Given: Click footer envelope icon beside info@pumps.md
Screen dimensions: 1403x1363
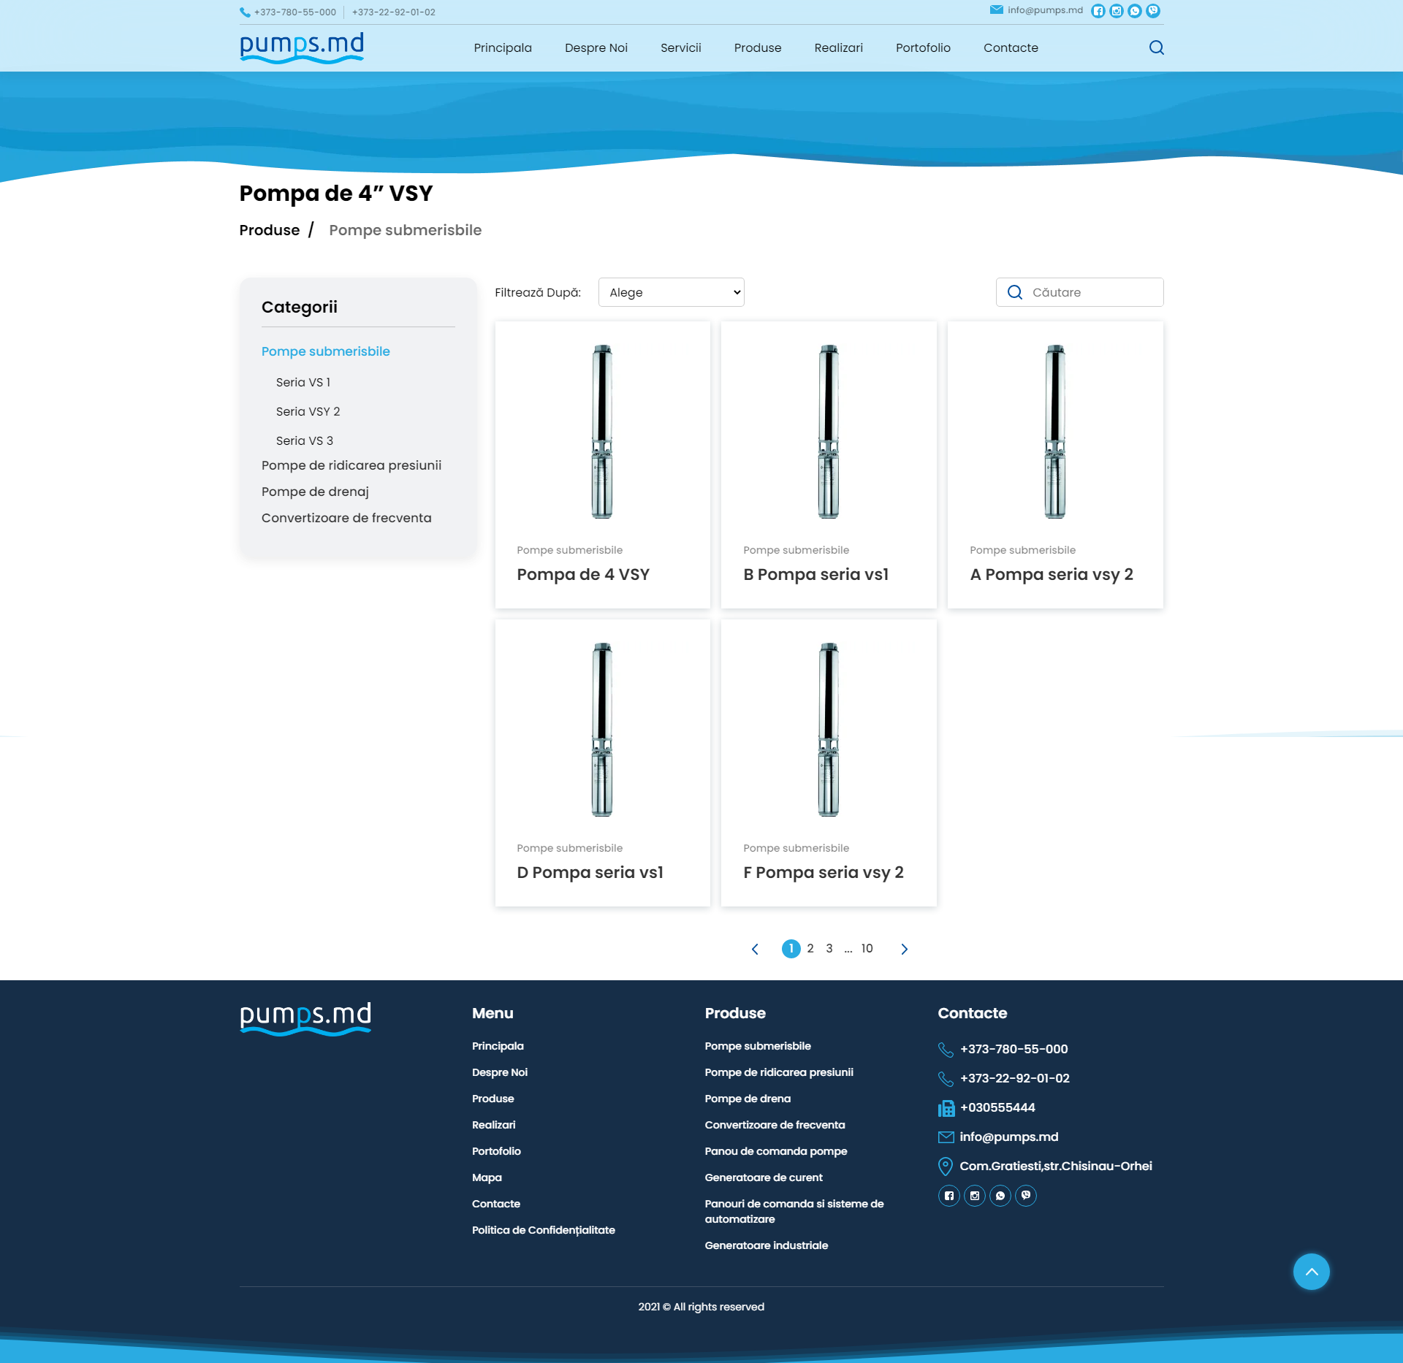Looking at the screenshot, I should point(946,1137).
